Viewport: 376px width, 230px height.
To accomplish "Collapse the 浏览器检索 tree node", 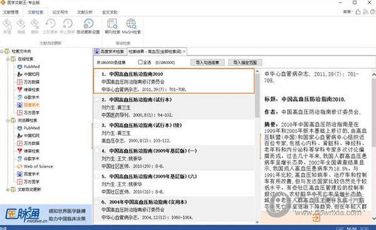I will click(x=8, y=120).
